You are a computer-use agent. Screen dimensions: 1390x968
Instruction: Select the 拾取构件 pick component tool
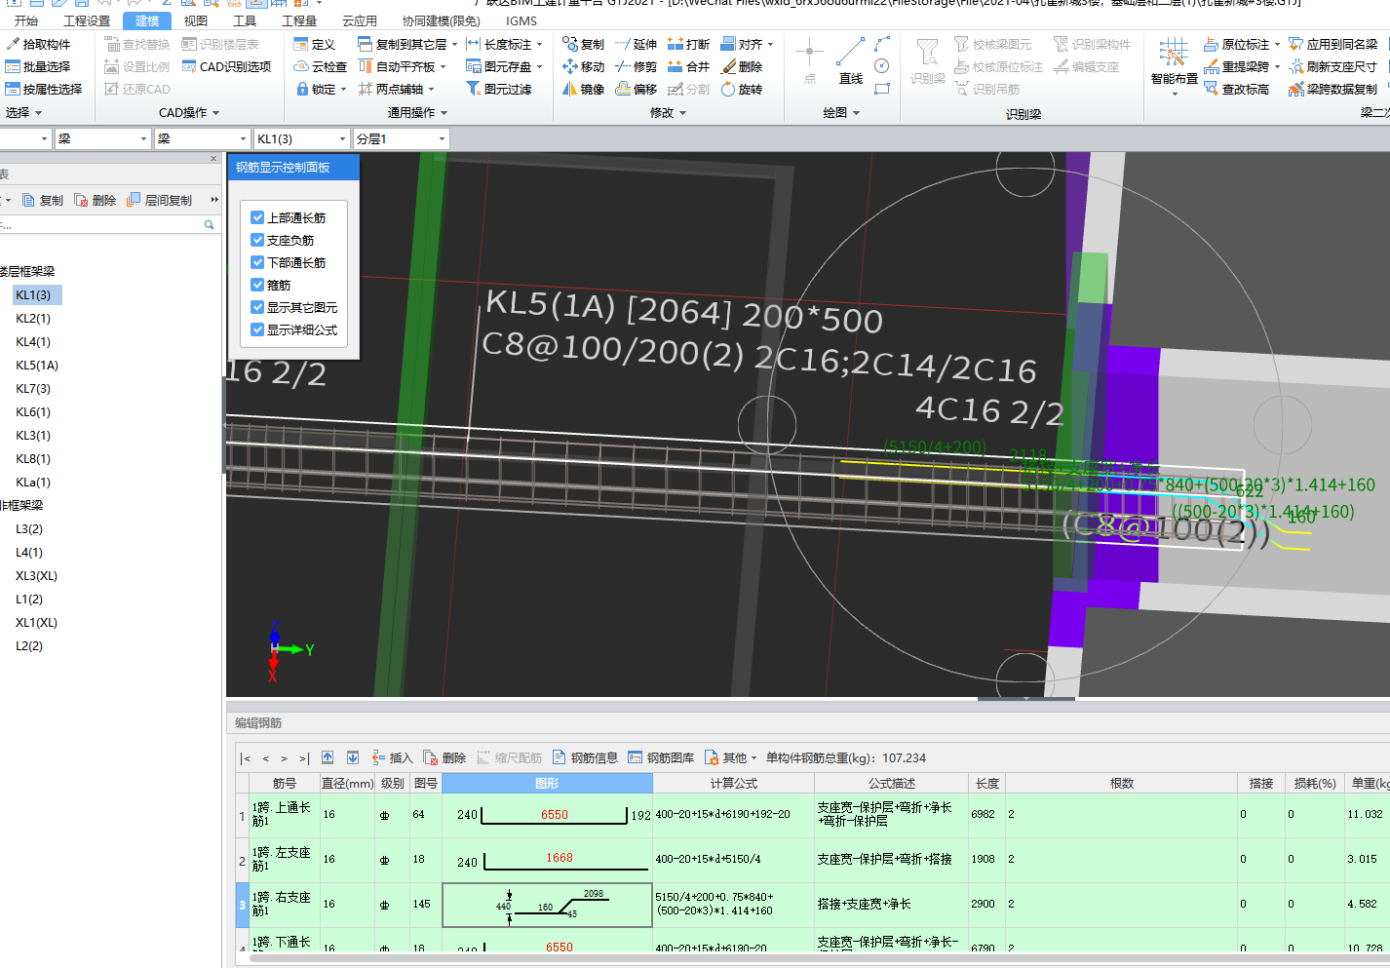tap(38, 44)
